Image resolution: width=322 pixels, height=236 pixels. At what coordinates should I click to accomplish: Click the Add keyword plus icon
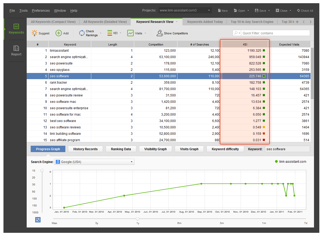click(x=58, y=33)
